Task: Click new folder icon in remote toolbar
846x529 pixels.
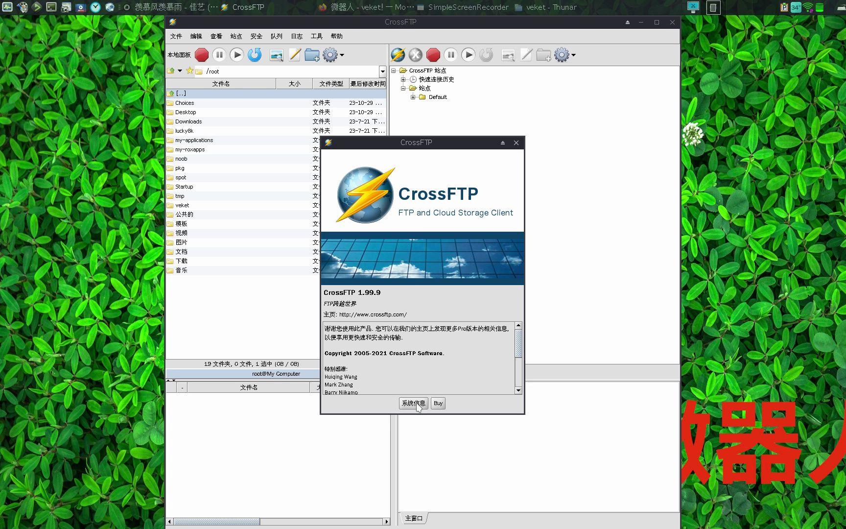Action: pyautogui.click(x=543, y=55)
